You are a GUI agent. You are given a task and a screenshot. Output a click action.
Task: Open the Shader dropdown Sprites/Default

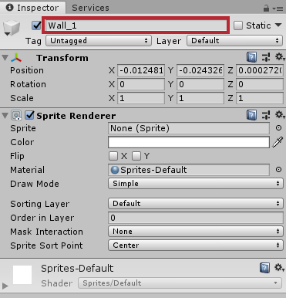[x=180, y=283]
